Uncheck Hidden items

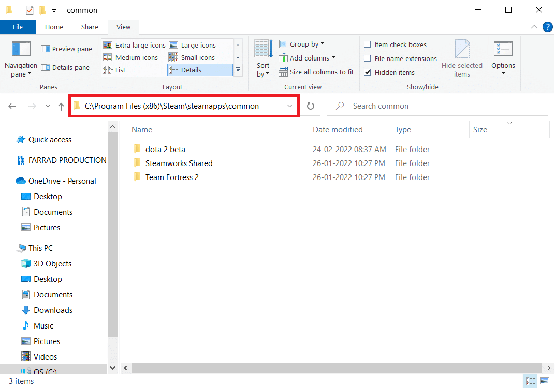tap(368, 72)
